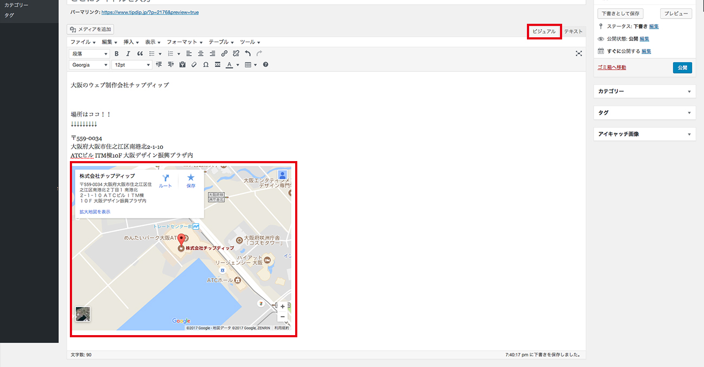Open タグ in the left sidebar
704x367 pixels.
9,15
